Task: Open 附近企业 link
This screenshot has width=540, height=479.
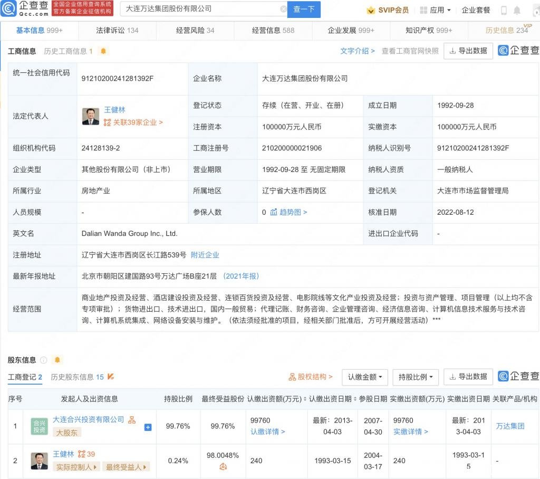Action: tap(205, 255)
